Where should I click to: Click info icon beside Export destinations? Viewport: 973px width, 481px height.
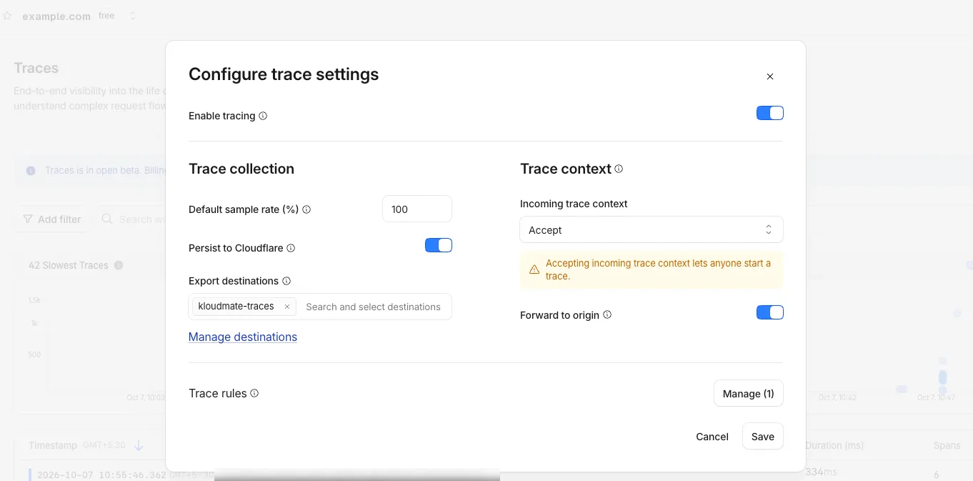[x=286, y=281]
